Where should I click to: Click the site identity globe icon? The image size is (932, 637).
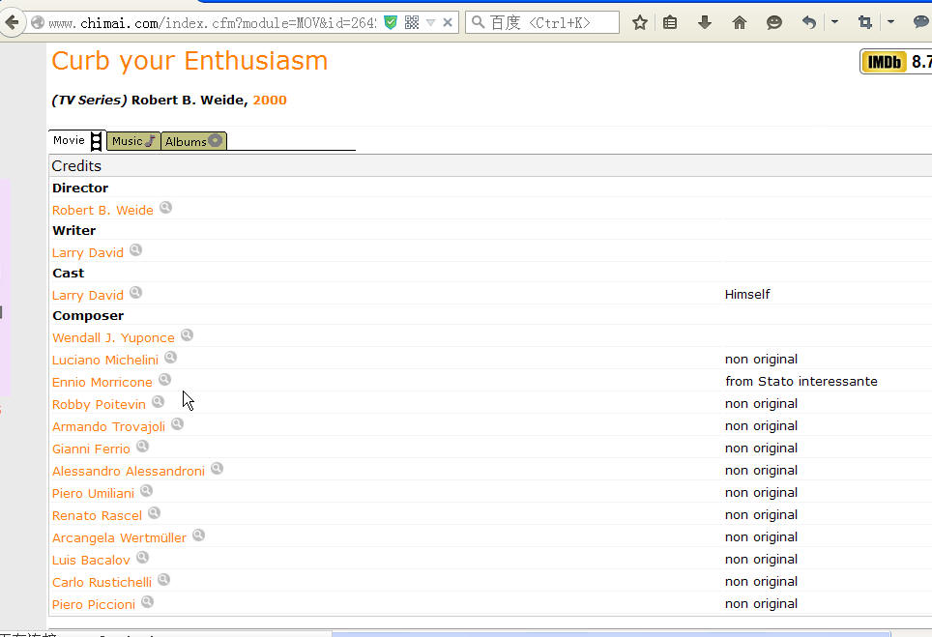pos(38,22)
